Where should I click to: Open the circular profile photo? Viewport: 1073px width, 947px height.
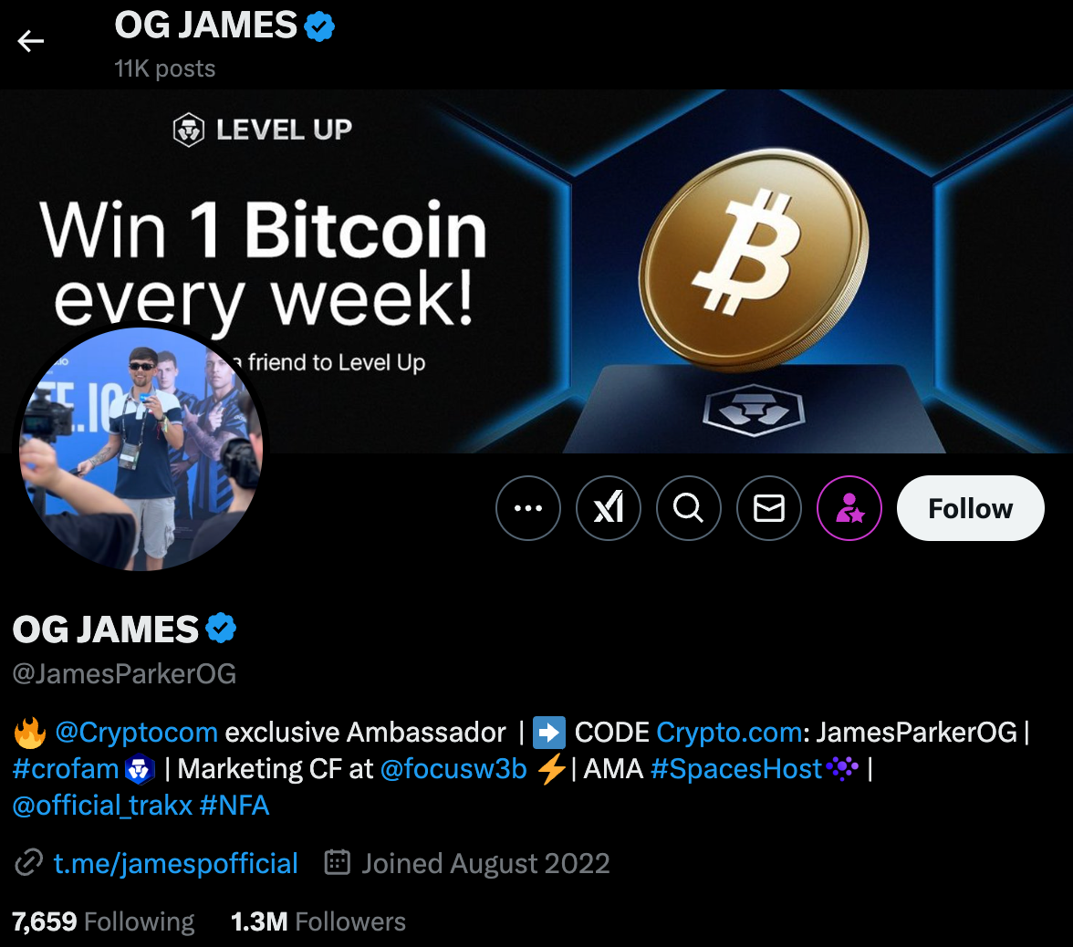(x=141, y=449)
